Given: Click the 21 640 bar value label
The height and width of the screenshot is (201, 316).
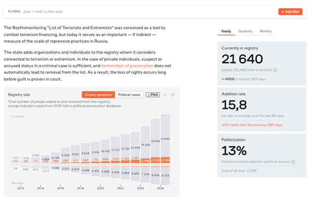Looking at the screenshot, I should tap(165, 139).
